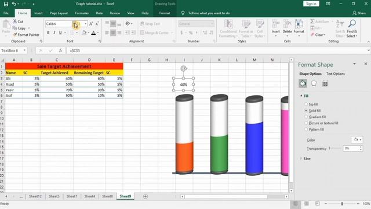The height and width of the screenshot is (209, 371).
Task: Switch to the Page Layout tab
Action: coord(59,13)
